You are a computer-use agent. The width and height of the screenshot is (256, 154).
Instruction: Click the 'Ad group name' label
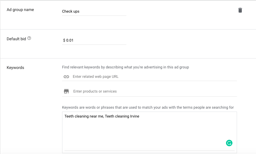point(20,10)
